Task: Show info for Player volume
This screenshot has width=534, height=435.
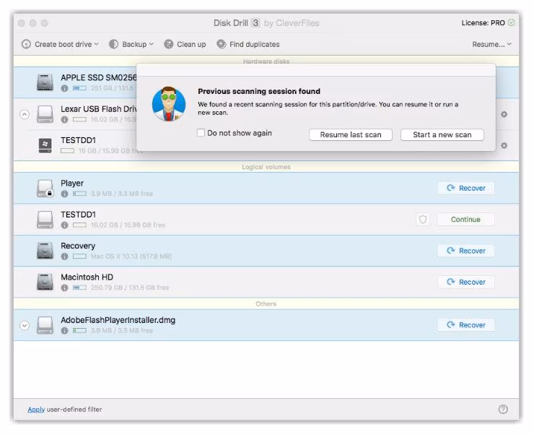Action: (x=64, y=194)
